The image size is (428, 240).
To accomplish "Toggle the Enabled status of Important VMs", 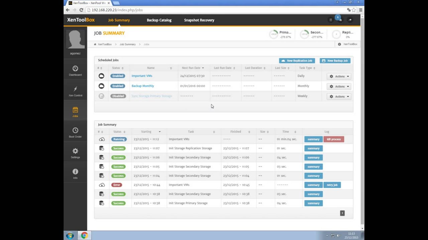I will click(x=118, y=76).
